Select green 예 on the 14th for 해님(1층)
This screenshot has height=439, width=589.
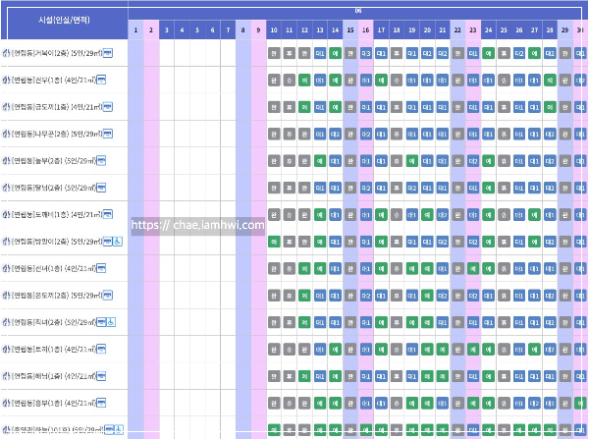coord(335,376)
